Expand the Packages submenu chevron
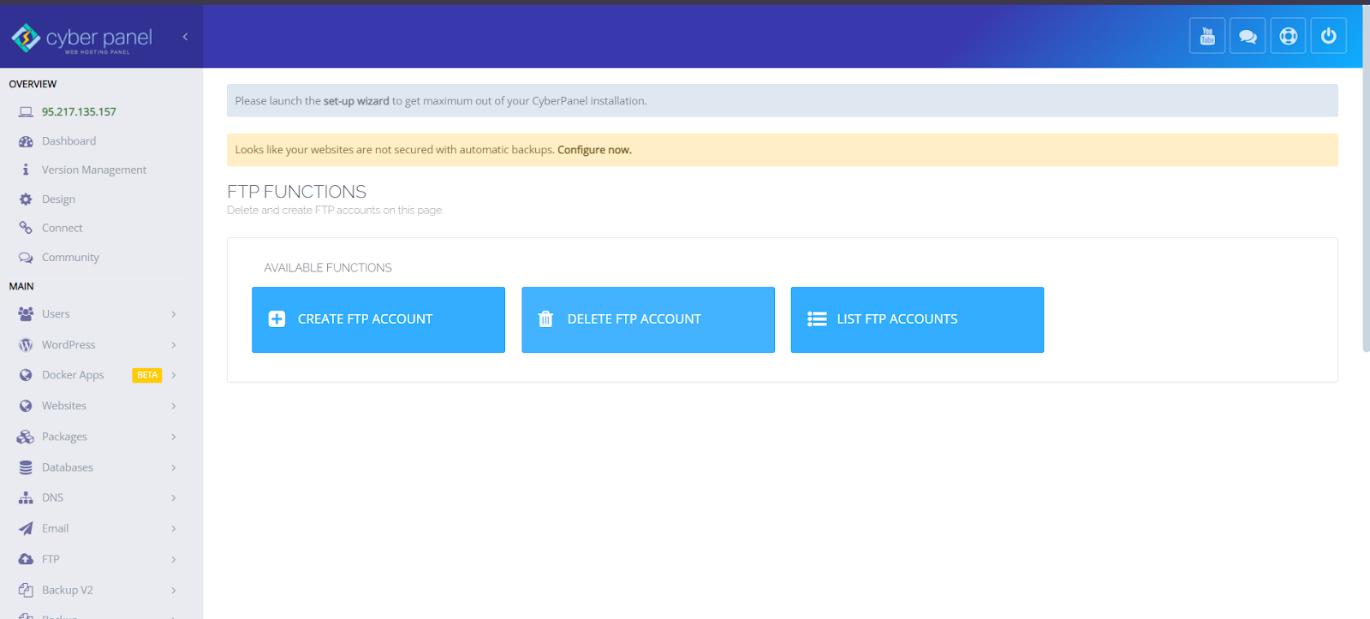This screenshot has height=619, width=1370. point(173,437)
